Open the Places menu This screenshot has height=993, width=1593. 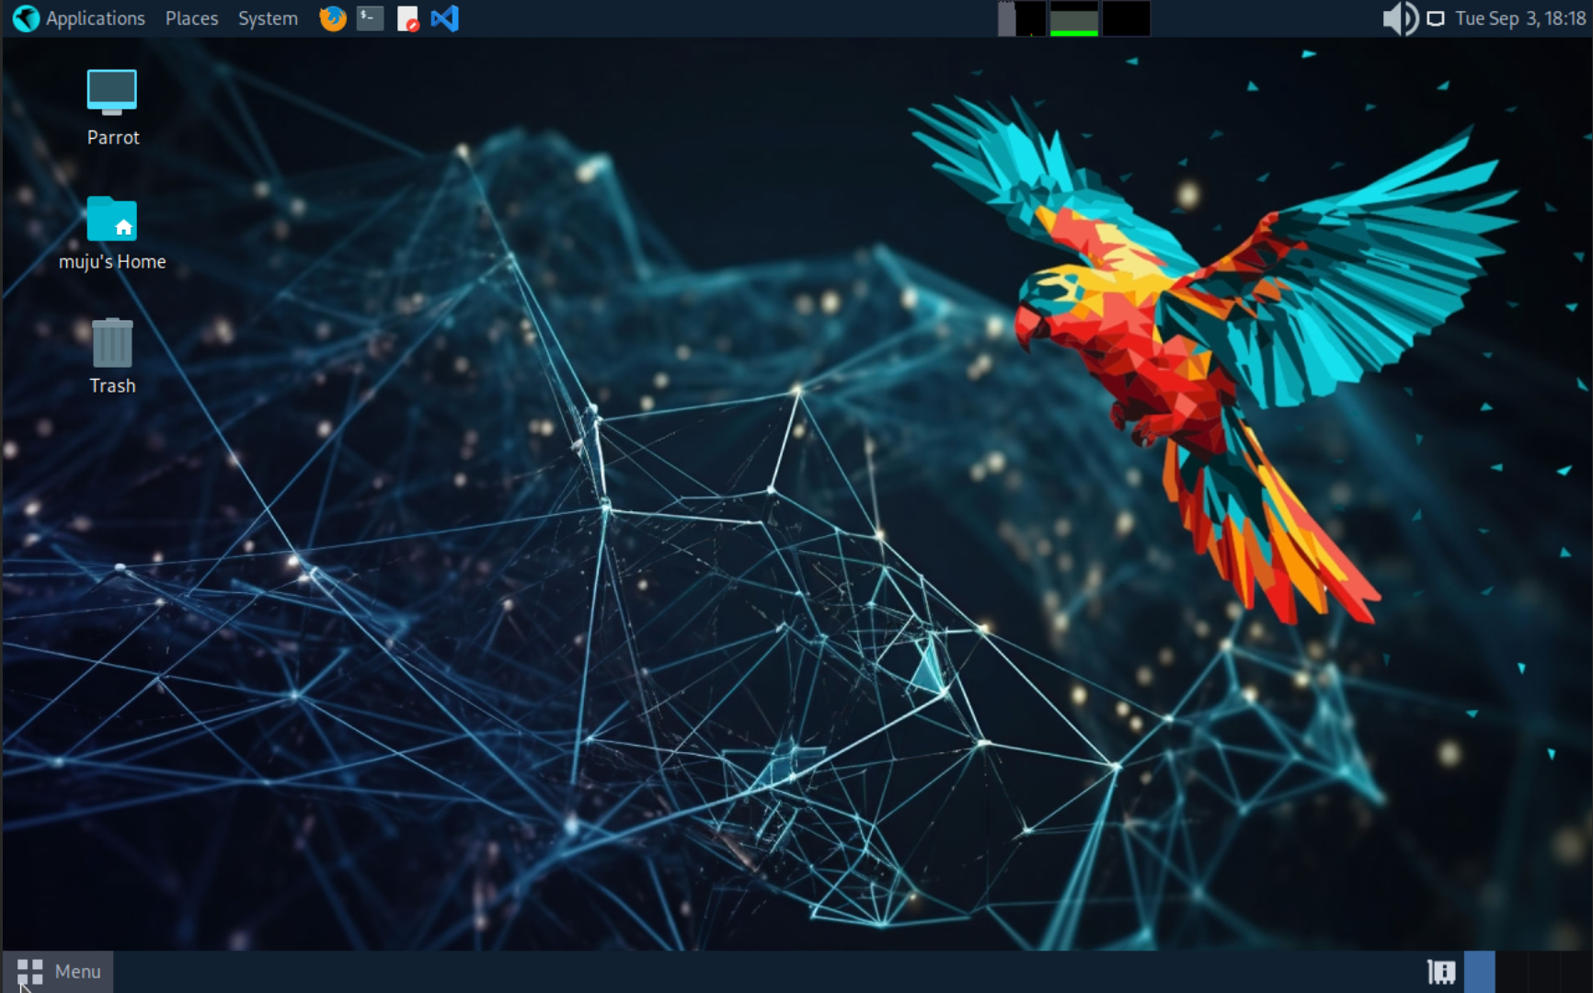(x=191, y=18)
